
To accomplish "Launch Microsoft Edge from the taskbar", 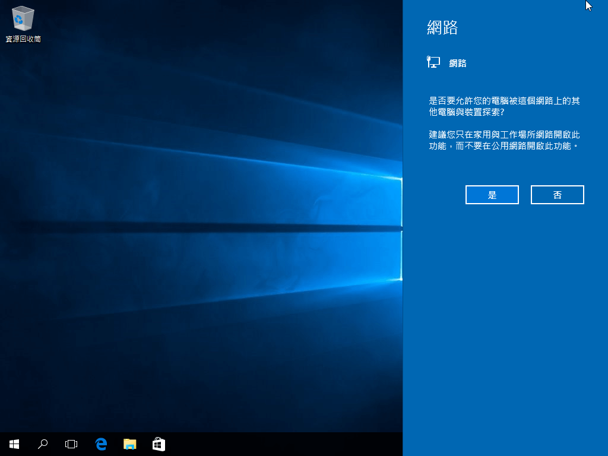I will pos(101,444).
